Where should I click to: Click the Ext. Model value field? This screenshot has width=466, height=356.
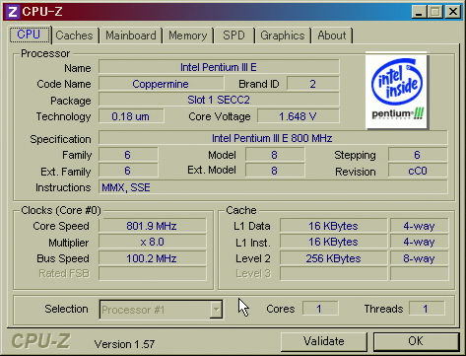(275, 171)
